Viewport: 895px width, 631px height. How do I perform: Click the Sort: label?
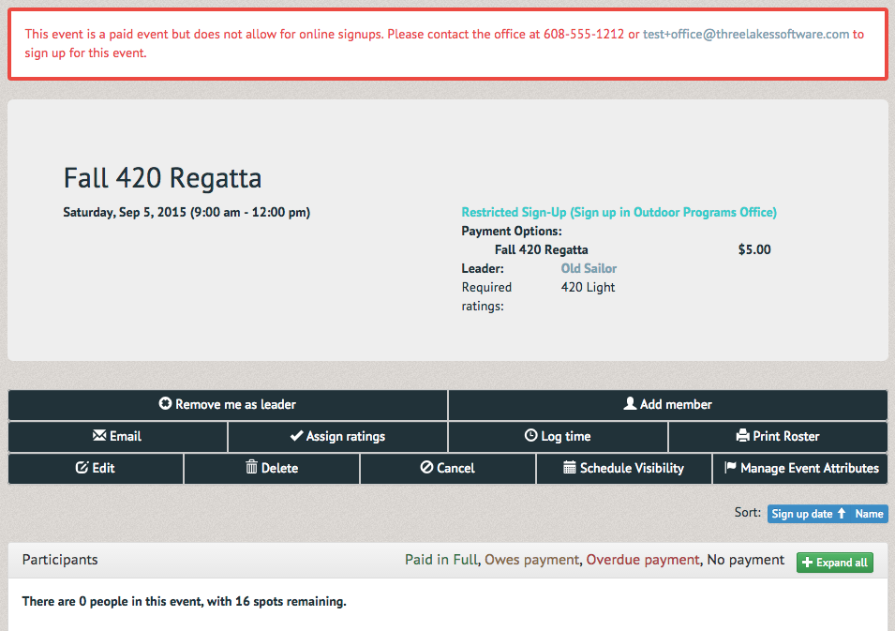click(x=747, y=512)
